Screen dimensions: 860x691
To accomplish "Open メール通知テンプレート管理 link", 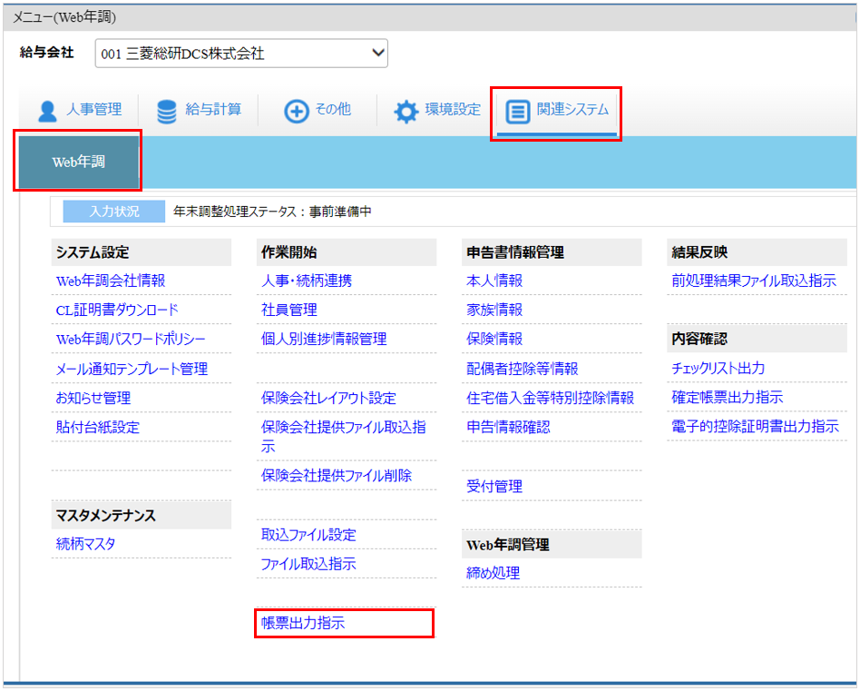I will [132, 369].
